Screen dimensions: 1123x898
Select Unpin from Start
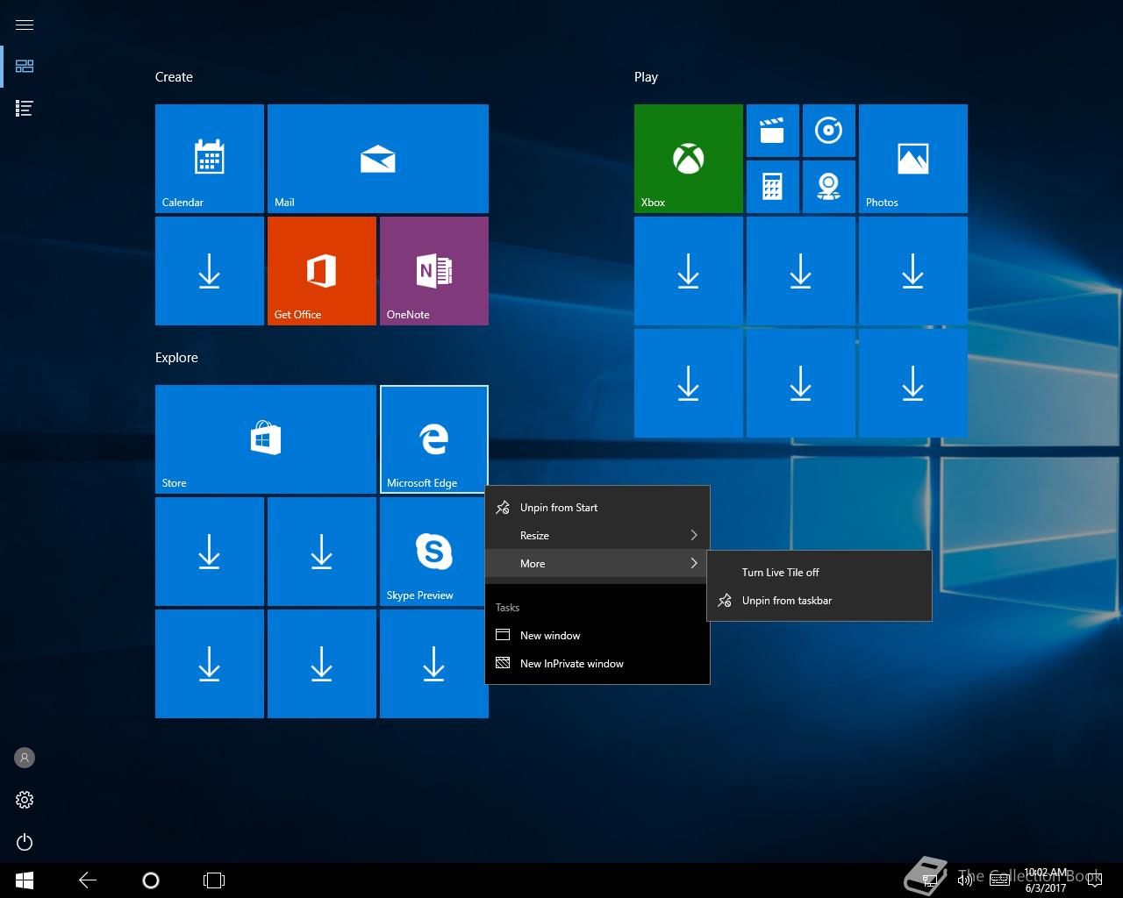(x=597, y=508)
